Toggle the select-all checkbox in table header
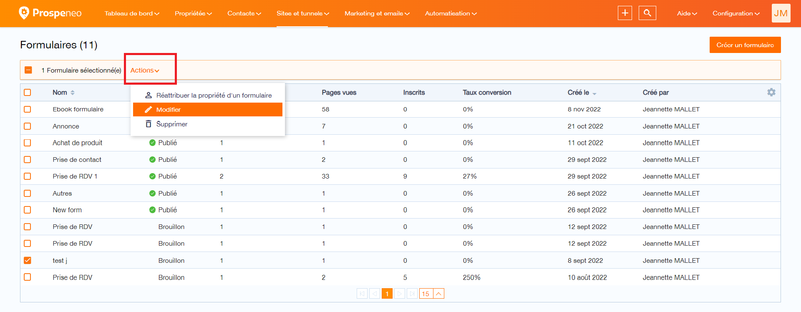 click(28, 92)
